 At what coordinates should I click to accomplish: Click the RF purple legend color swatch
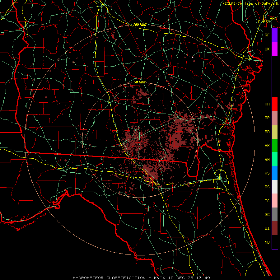(x=275, y=35)
